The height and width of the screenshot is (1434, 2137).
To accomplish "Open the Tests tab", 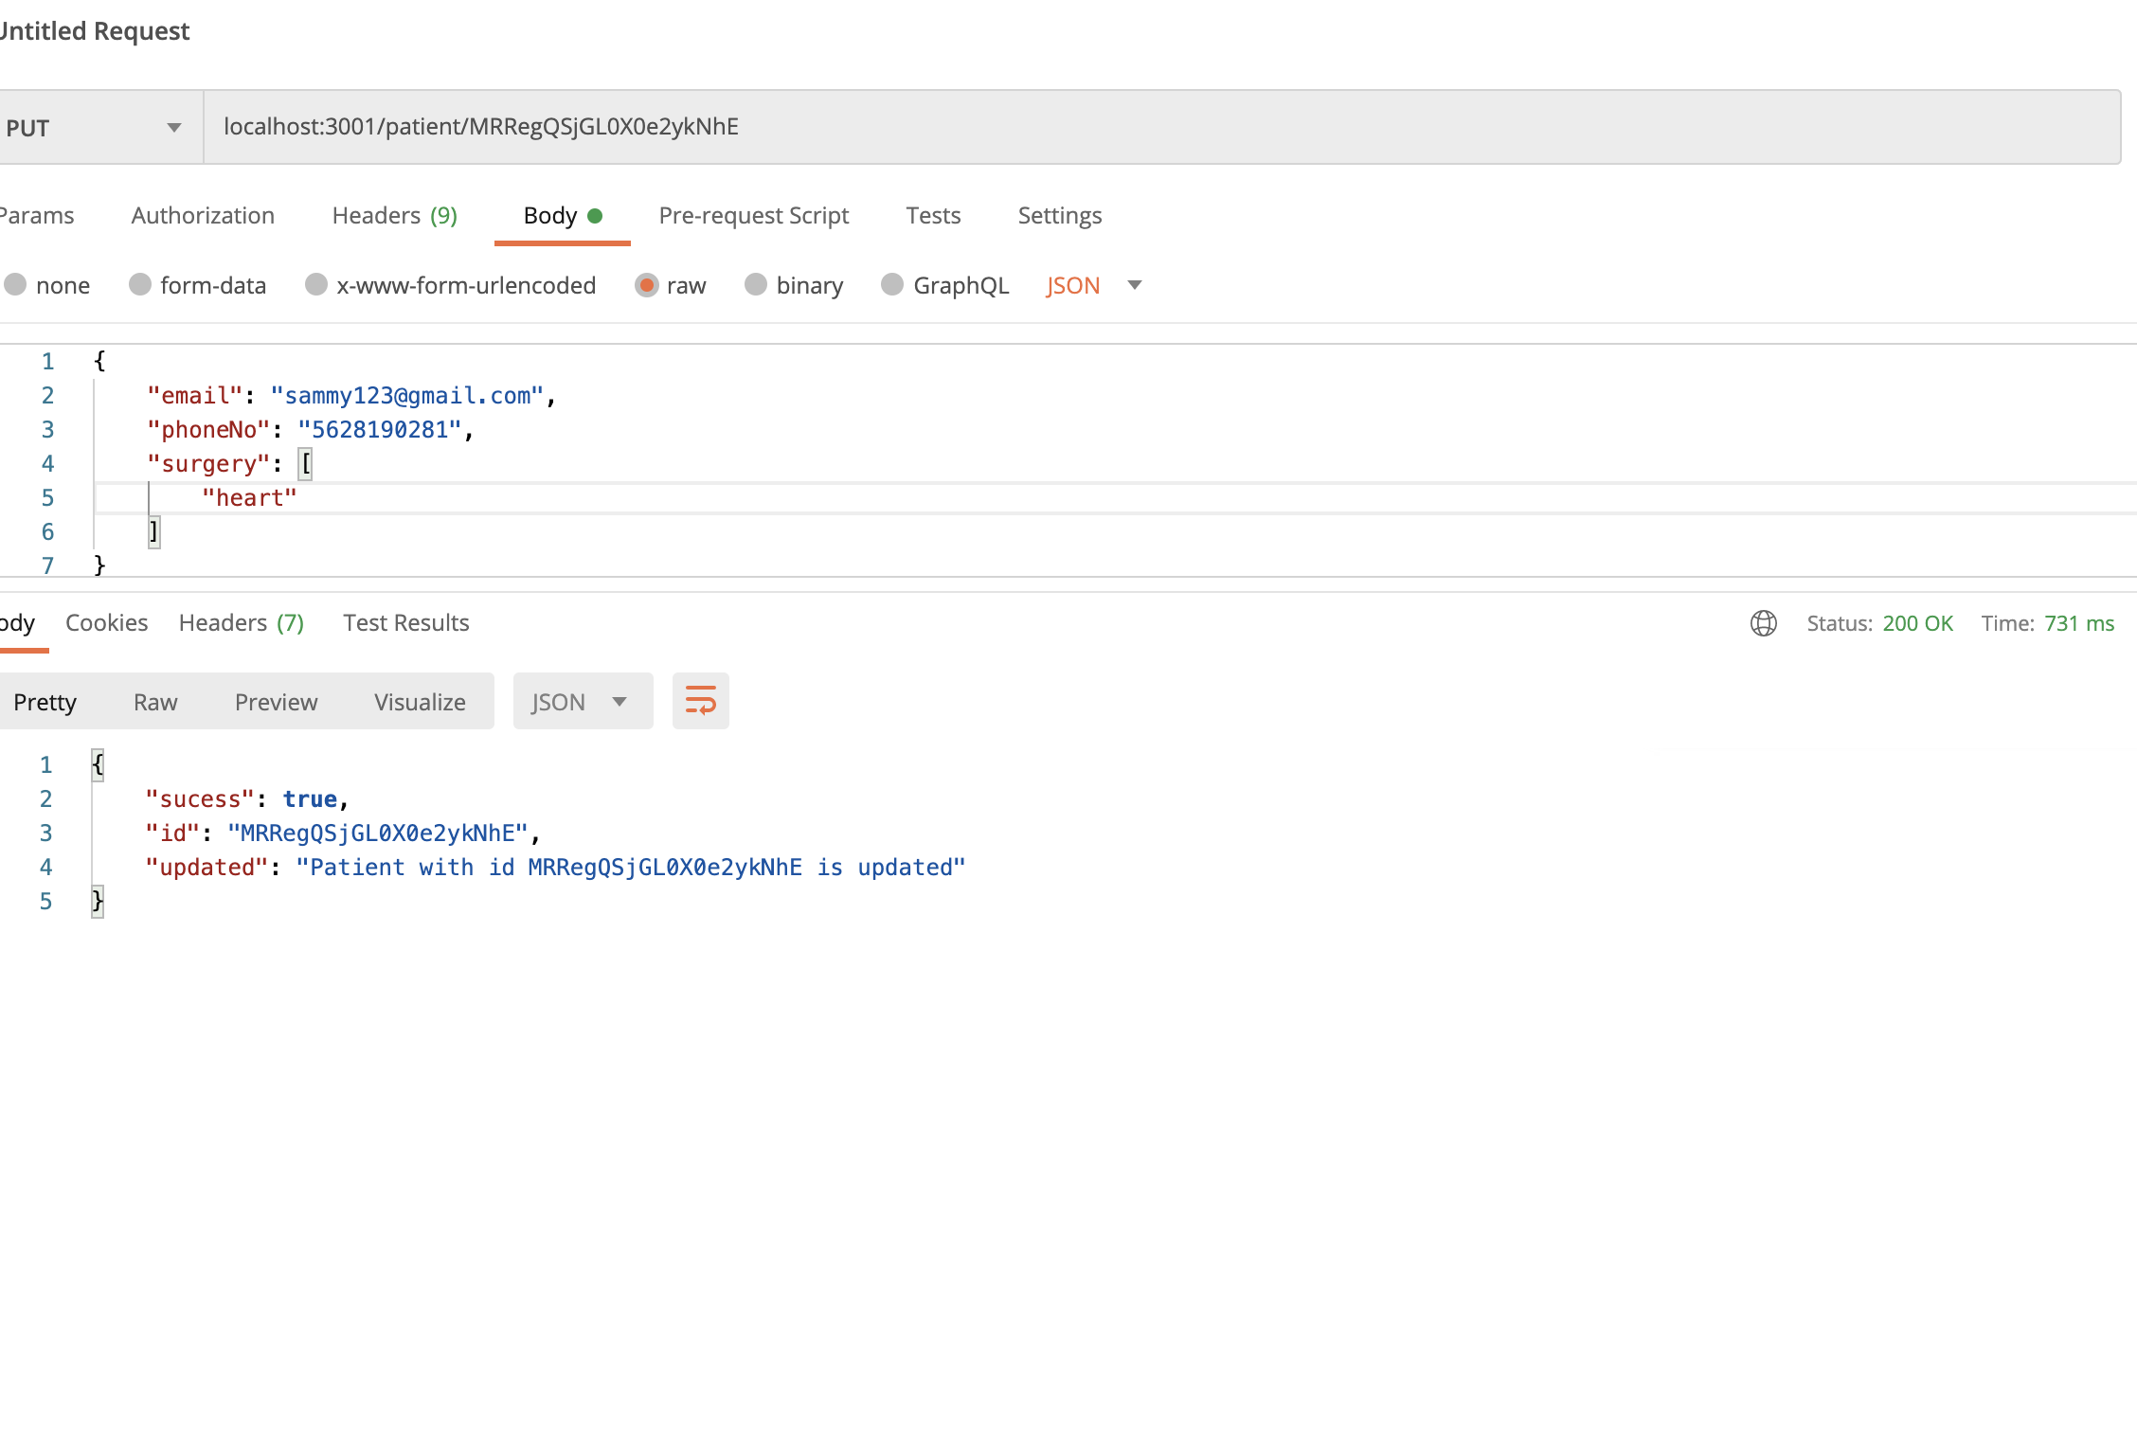I will pos(933,215).
